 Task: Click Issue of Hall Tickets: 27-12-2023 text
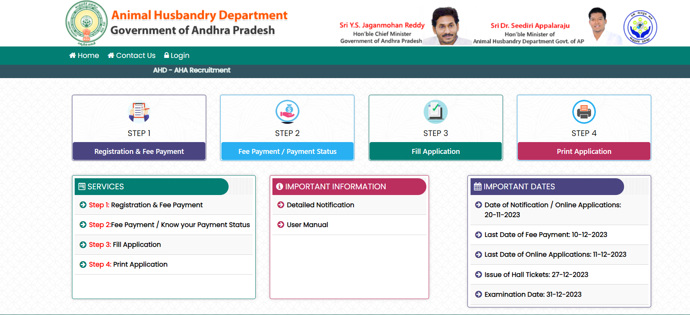pyautogui.click(x=536, y=275)
